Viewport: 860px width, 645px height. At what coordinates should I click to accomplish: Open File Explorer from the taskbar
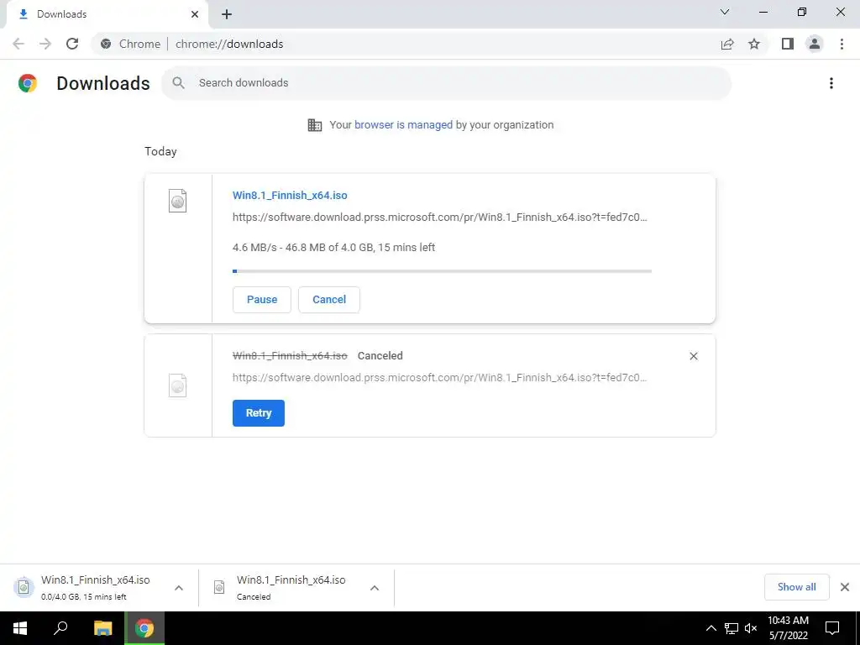(102, 628)
